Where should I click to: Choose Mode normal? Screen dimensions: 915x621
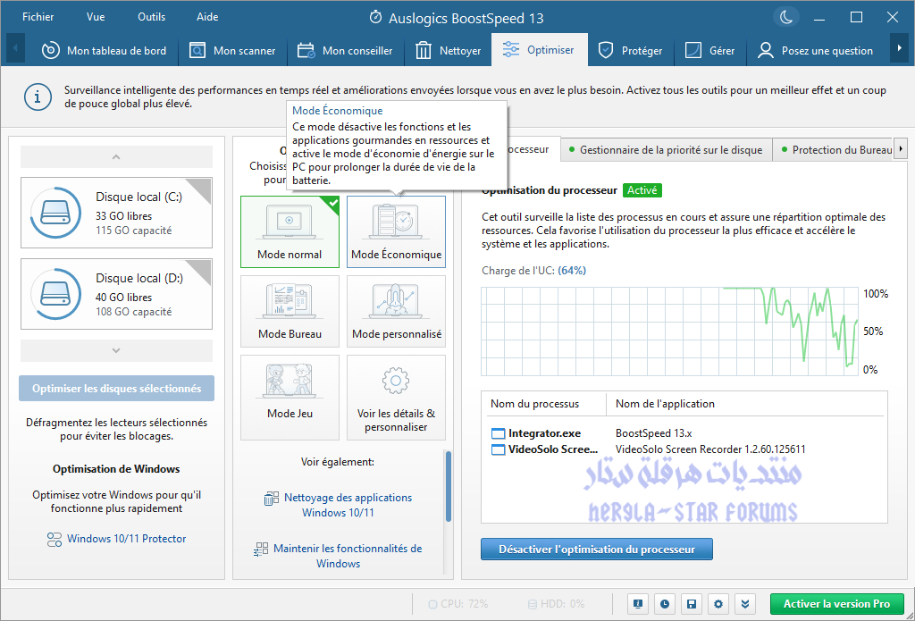290,231
